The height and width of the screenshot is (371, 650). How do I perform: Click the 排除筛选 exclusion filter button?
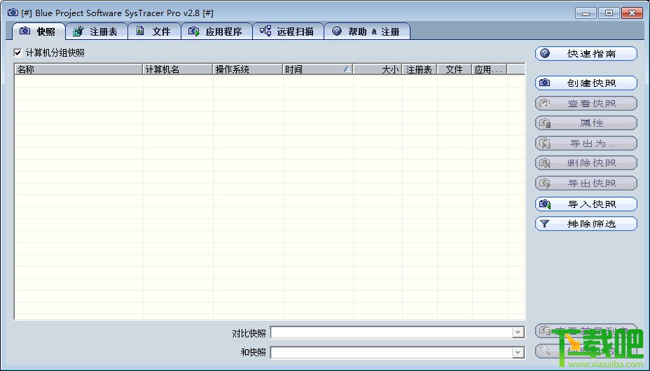coord(586,223)
